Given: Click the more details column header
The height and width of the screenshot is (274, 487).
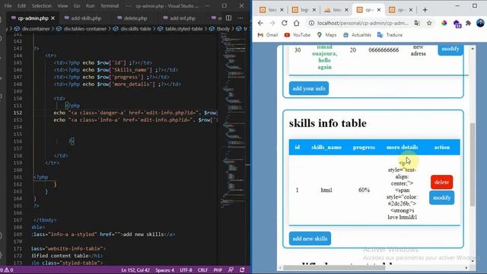Looking at the screenshot, I should [402, 147].
